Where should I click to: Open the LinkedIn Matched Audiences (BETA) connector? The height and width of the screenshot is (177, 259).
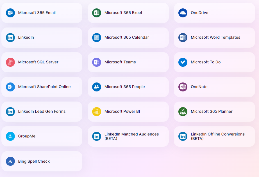128,136
